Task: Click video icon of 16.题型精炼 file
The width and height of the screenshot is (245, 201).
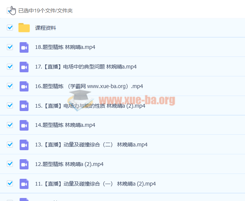Action: pos(24,86)
